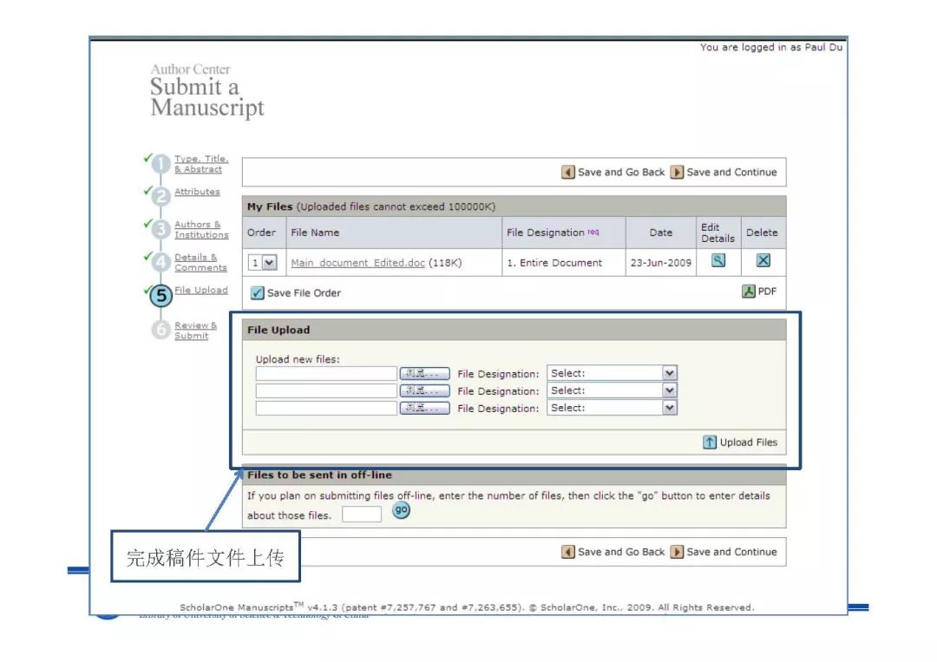Open the Authors & Institutions step
This screenshot has width=937, height=662.
[x=201, y=229]
